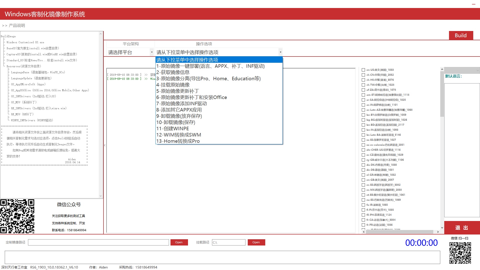Enable the zh-CN Chinese language checkbox
480x270 pixels.
click(363, 75)
